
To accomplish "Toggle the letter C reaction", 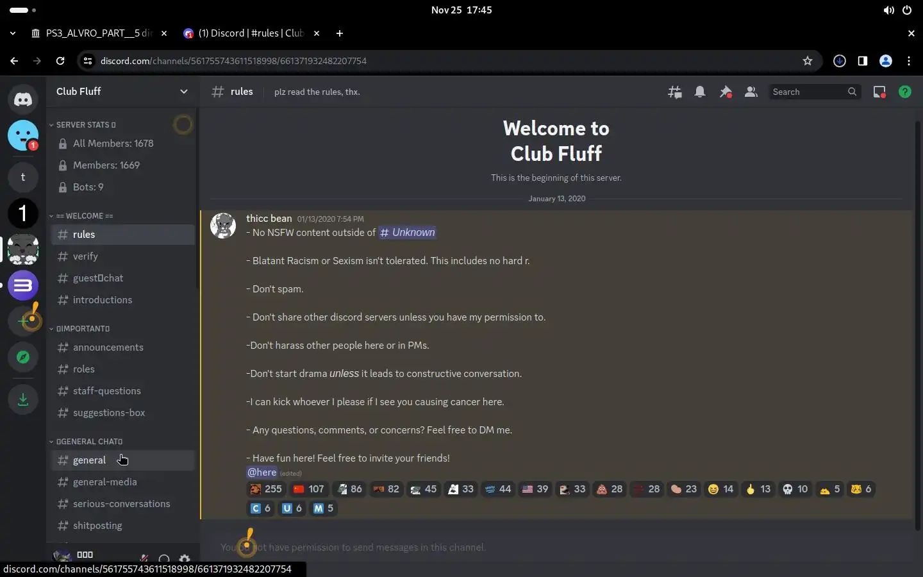I will click(261, 508).
